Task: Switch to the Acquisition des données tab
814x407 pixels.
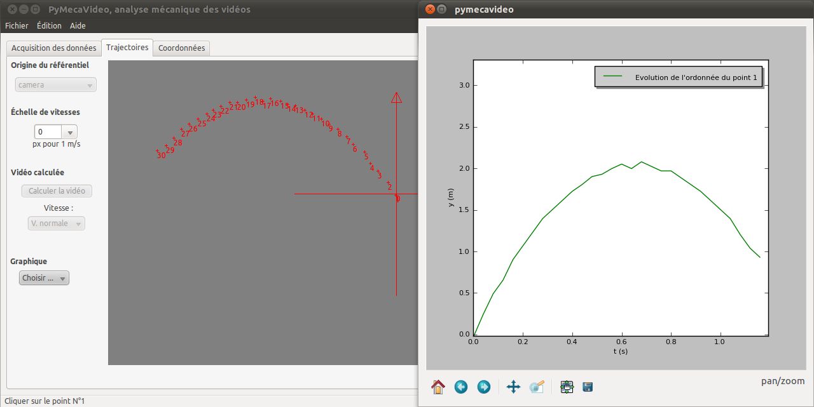Action: point(54,48)
